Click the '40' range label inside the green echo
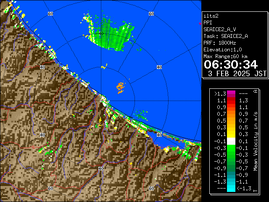269x202 pixels. pyautogui.click(x=101, y=34)
